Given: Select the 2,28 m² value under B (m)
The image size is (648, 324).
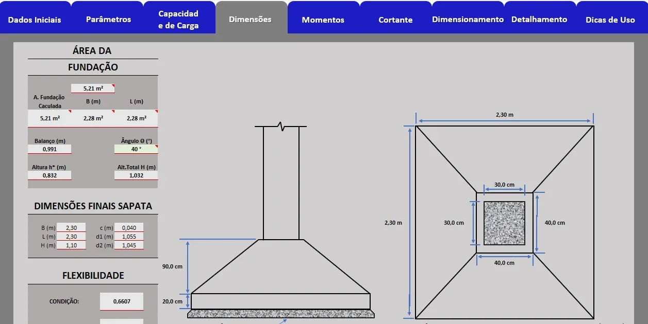Looking at the screenshot, I should click(93, 118).
